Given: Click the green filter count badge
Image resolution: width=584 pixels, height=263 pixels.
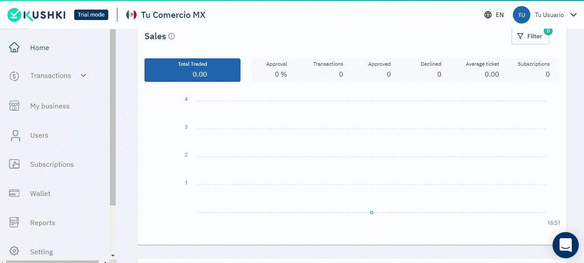Looking at the screenshot, I should [x=548, y=31].
